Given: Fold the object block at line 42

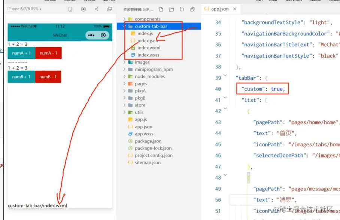Looking at the screenshot, I should [x=225, y=109].
